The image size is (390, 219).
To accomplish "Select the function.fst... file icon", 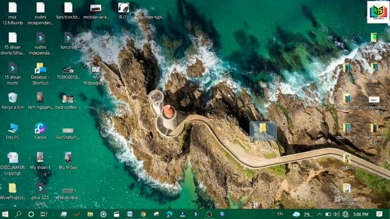I will click(68, 8).
